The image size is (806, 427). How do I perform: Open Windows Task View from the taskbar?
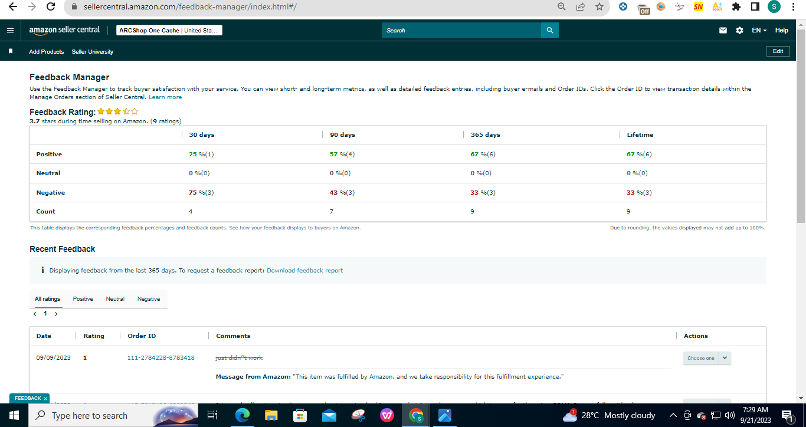(x=212, y=416)
